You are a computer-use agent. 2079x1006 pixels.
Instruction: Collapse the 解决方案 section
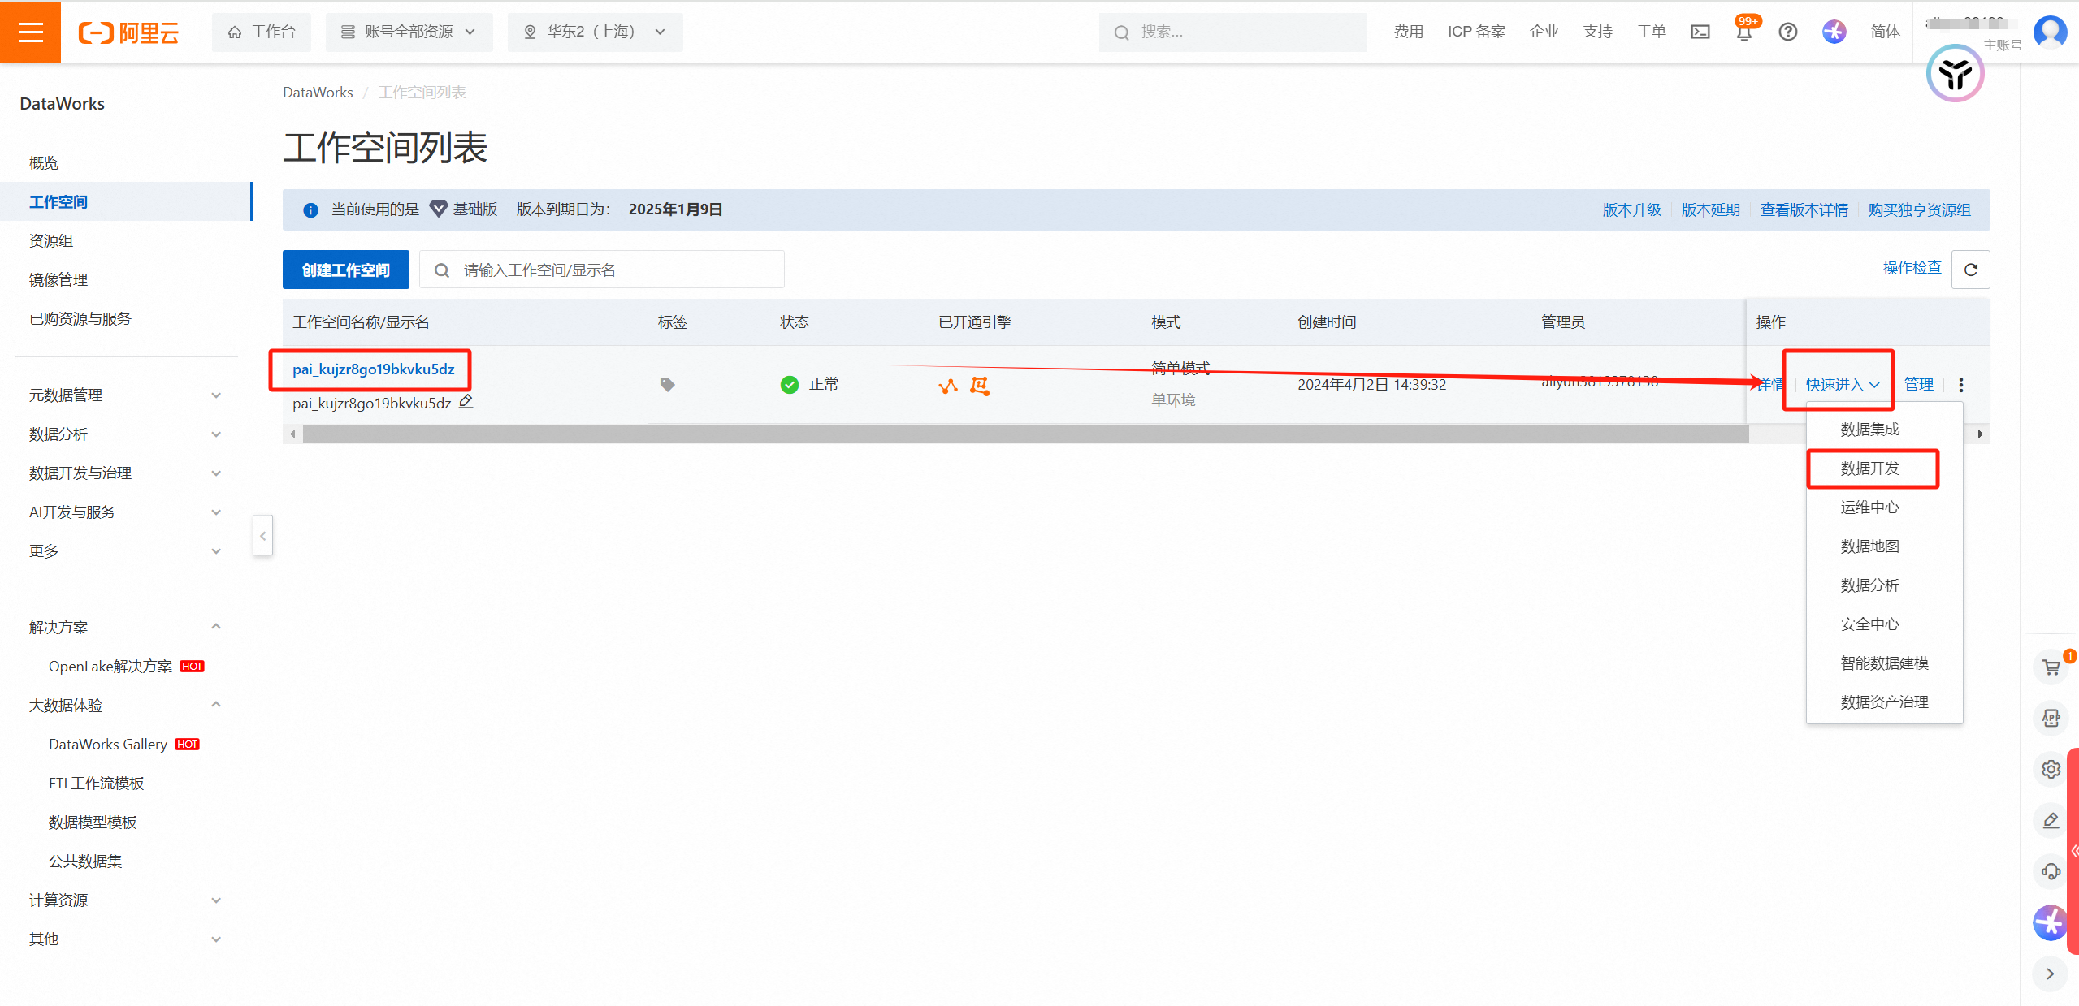coord(215,626)
